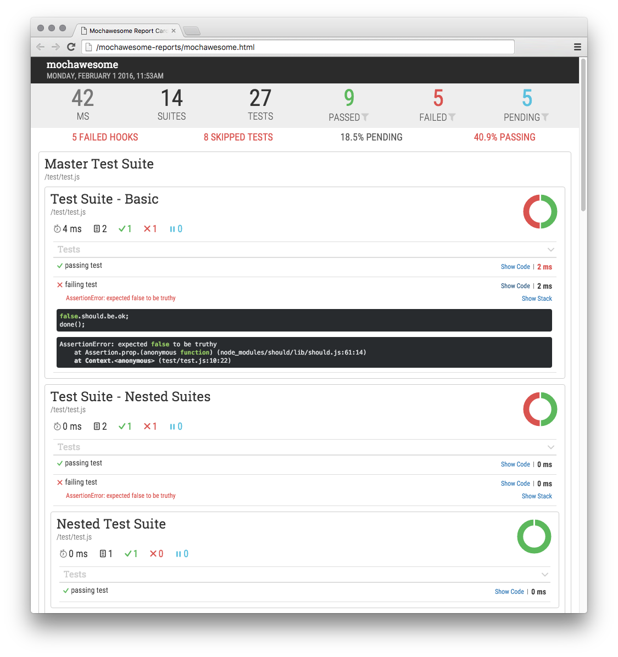
Task: Open the browser hamburger menu
Action: coord(577,47)
